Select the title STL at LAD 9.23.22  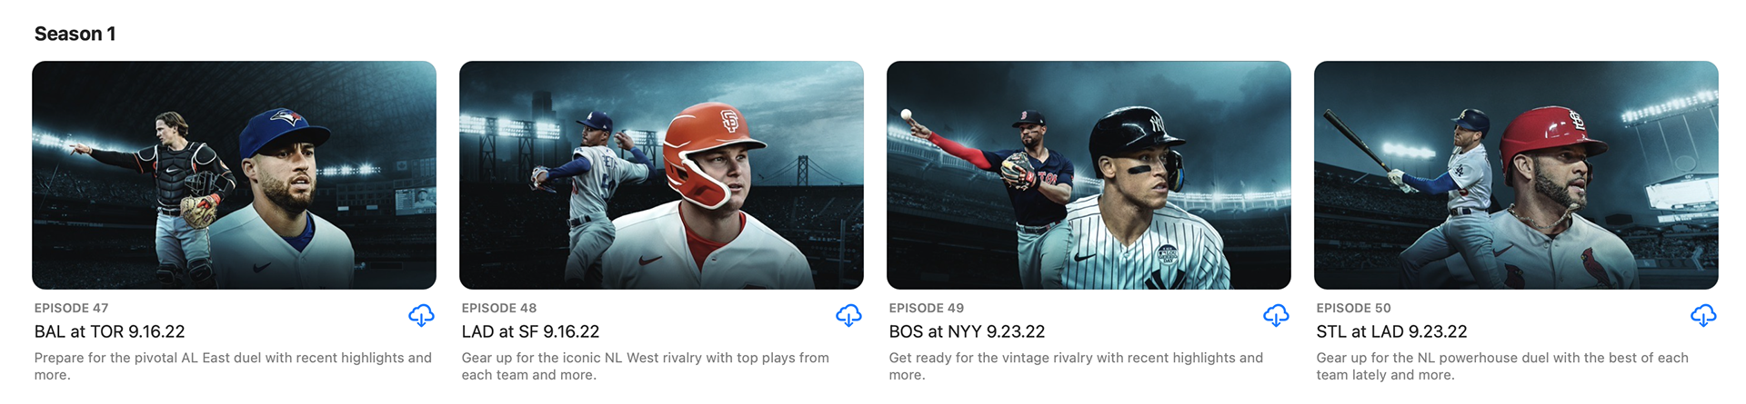1391,331
